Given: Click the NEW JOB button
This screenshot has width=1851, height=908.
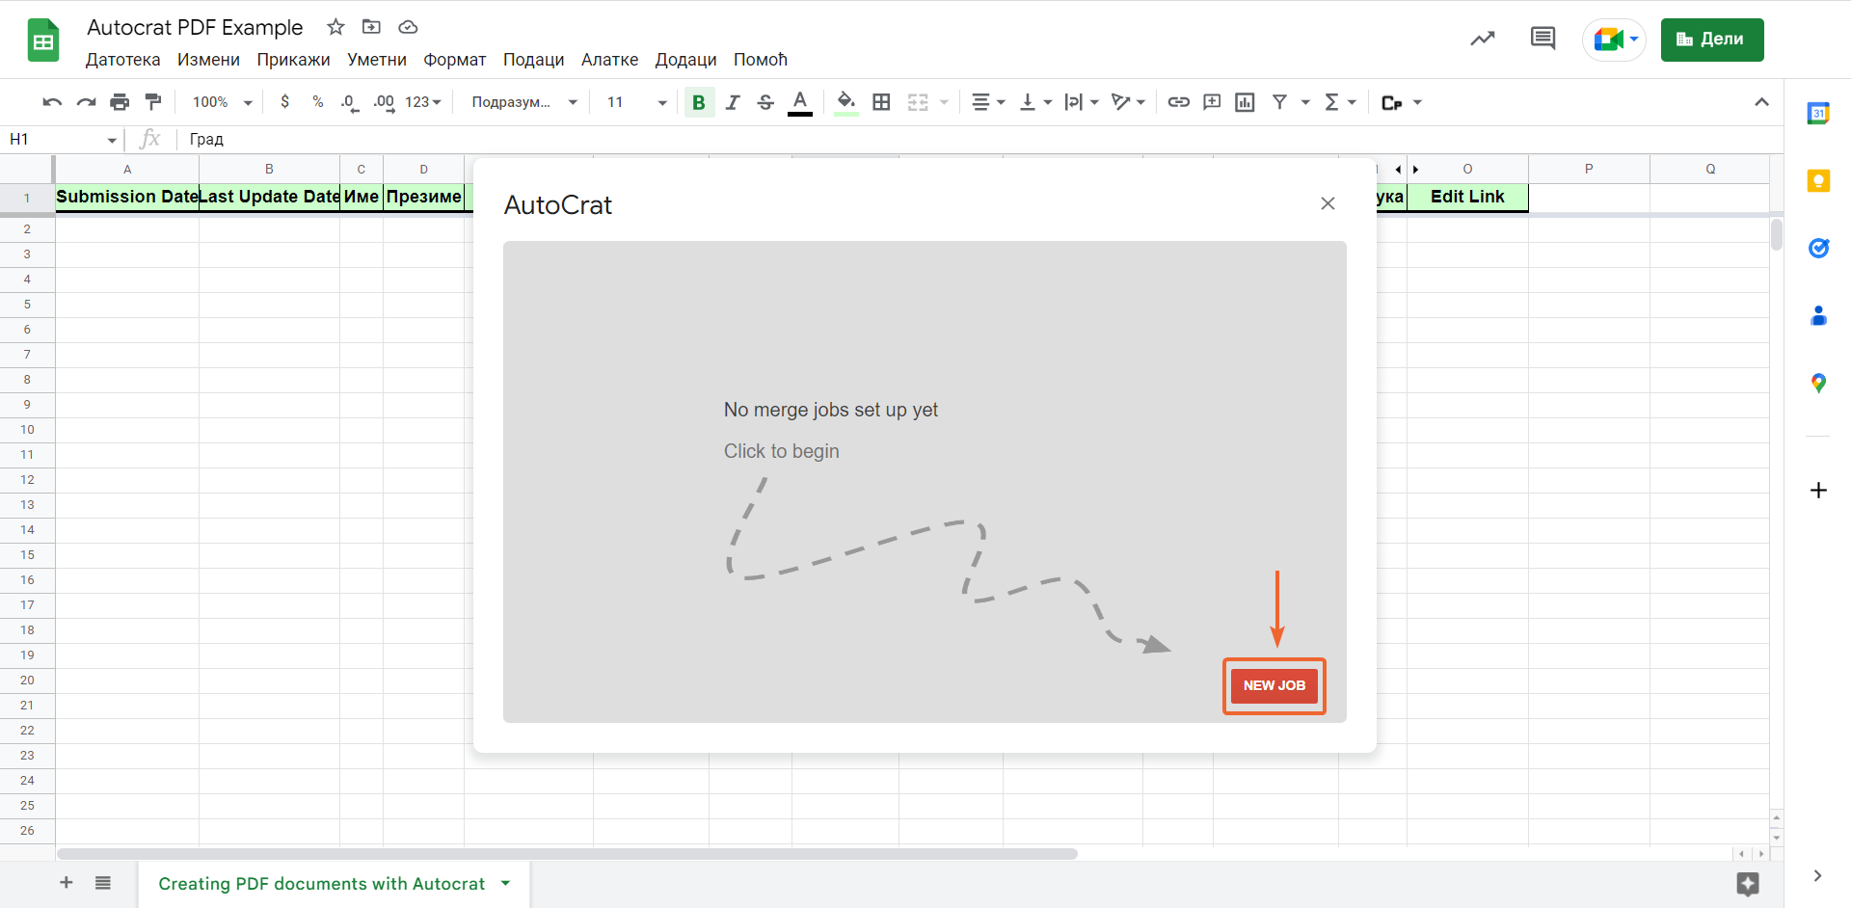Looking at the screenshot, I should click(x=1274, y=685).
